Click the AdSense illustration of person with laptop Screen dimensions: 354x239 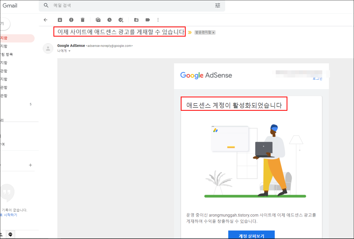pos(255,161)
